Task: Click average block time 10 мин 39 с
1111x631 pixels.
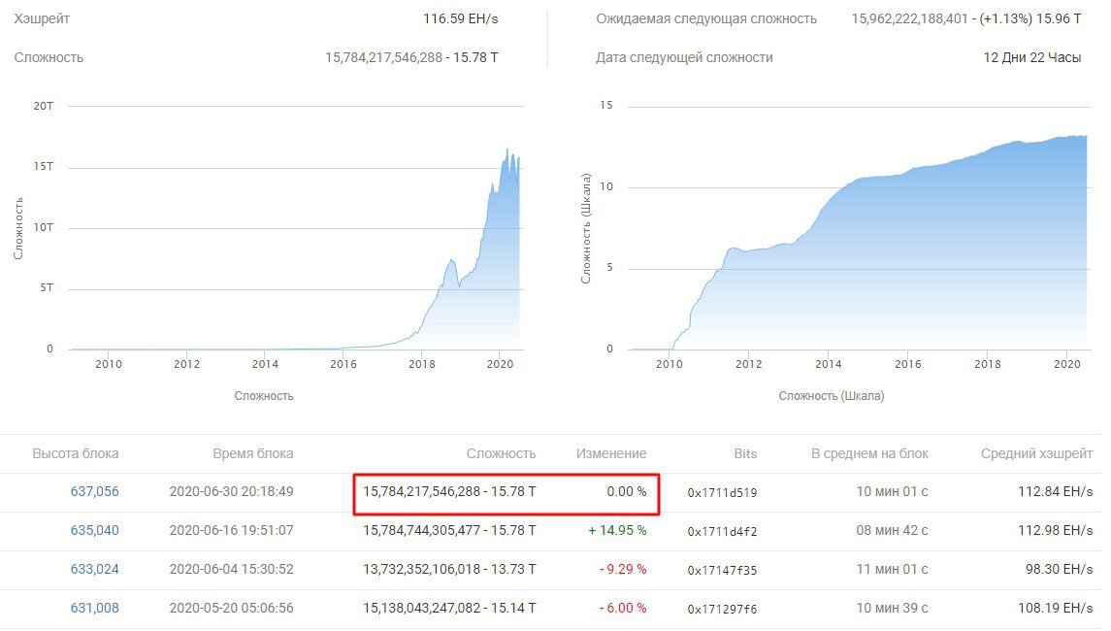Action: click(x=892, y=609)
